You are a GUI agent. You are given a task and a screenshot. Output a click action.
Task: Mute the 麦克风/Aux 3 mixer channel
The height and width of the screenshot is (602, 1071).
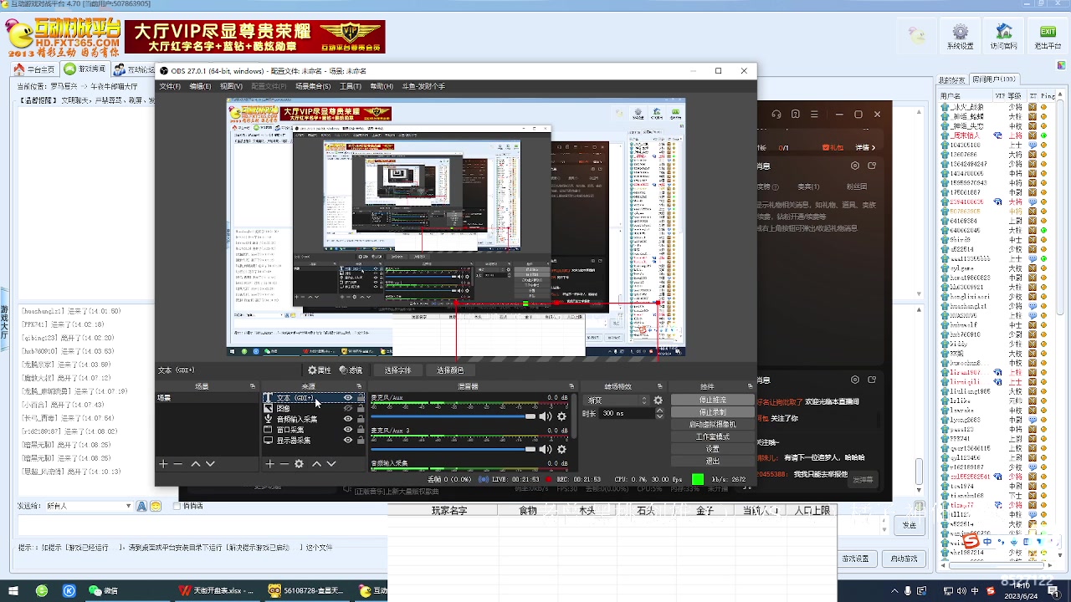[x=546, y=449]
